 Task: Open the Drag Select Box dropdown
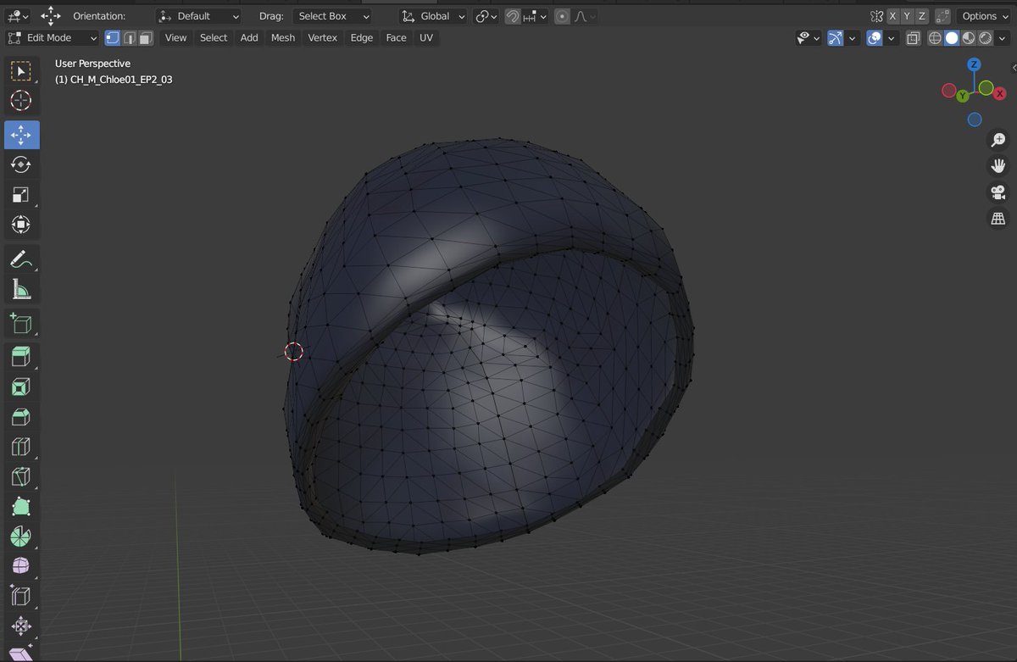[x=332, y=16]
